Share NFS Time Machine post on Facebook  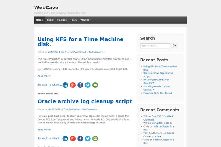(80, 85)
